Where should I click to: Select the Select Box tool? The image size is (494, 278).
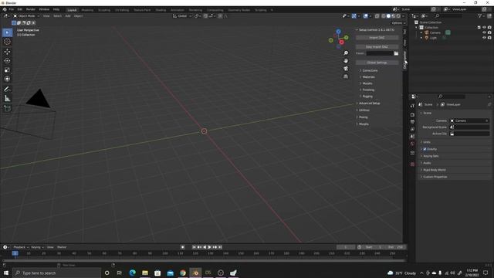(x=7, y=32)
